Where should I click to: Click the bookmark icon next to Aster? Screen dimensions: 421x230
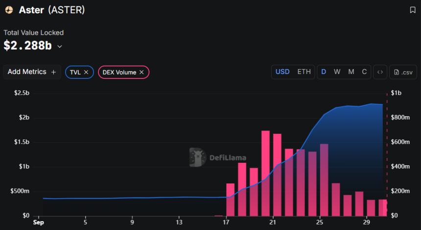tap(413, 10)
